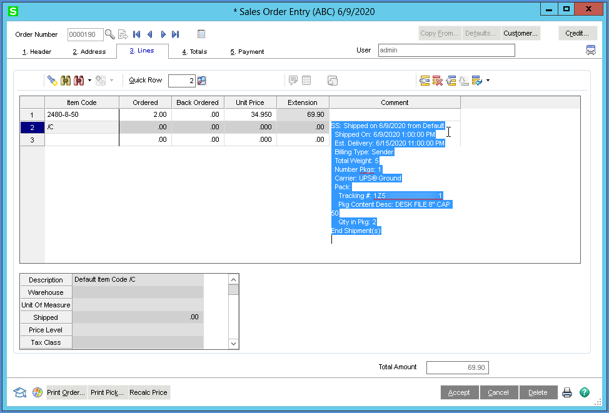Click the yellow binoculars search icon
Viewport: 609px width, 413px height.
[66, 81]
